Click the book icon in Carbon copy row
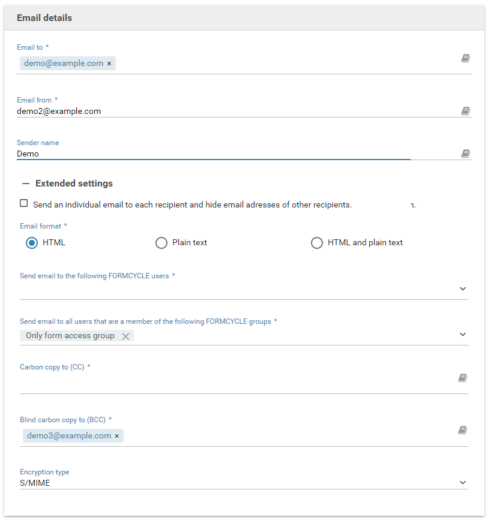 coord(462,378)
